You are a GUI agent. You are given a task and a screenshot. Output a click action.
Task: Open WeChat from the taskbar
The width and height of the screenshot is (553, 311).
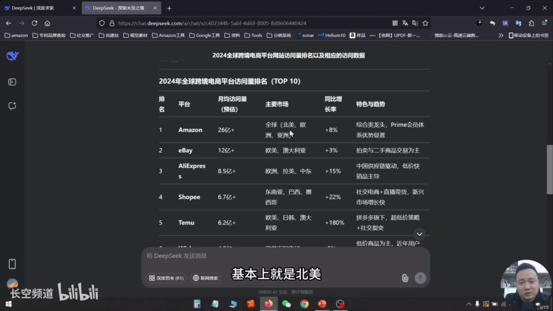tap(286, 304)
